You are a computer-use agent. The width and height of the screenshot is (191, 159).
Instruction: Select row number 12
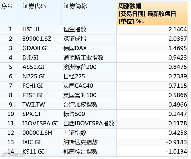(11, 133)
